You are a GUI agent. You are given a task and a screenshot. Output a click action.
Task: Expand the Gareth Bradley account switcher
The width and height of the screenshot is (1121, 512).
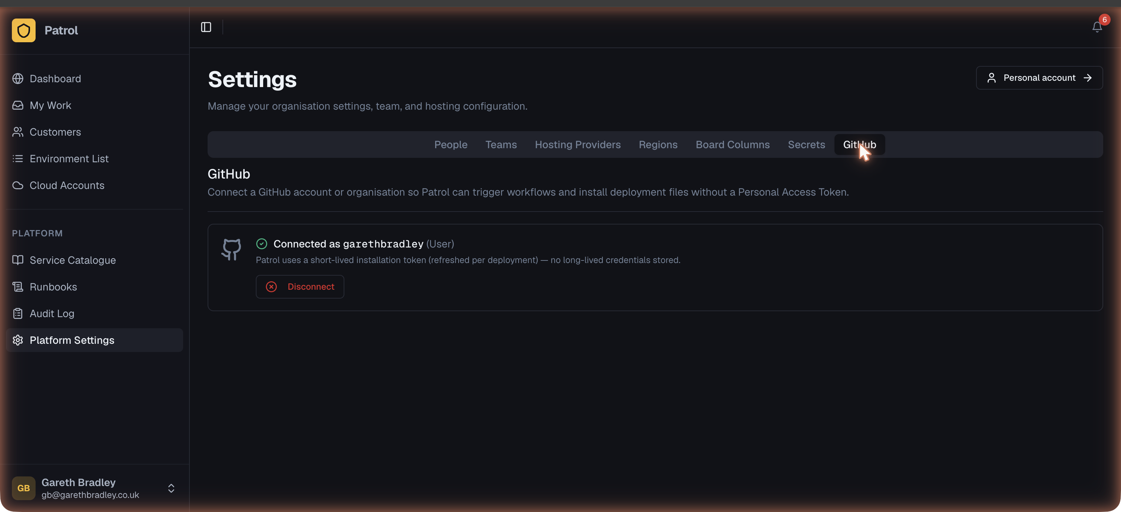click(171, 488)
